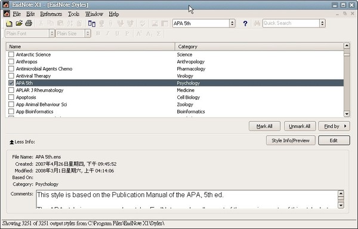
Task: Click the Subscript formatting icon
Action: coord(149,34)
